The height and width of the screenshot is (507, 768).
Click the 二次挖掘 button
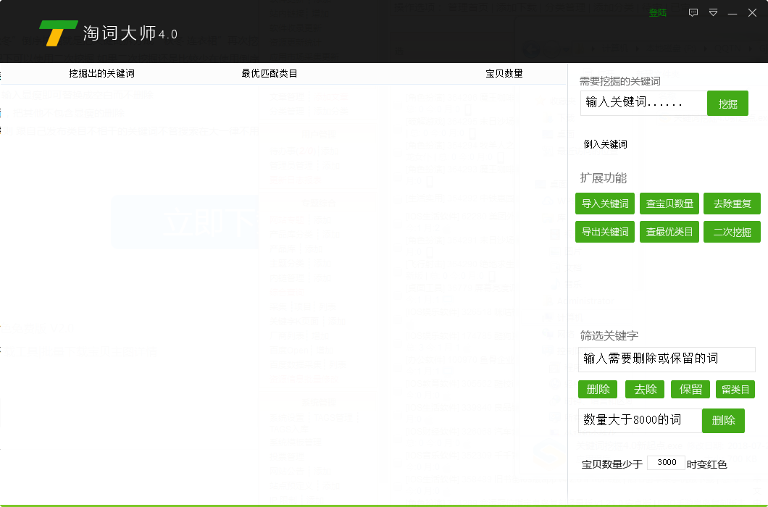click(732, 232)
